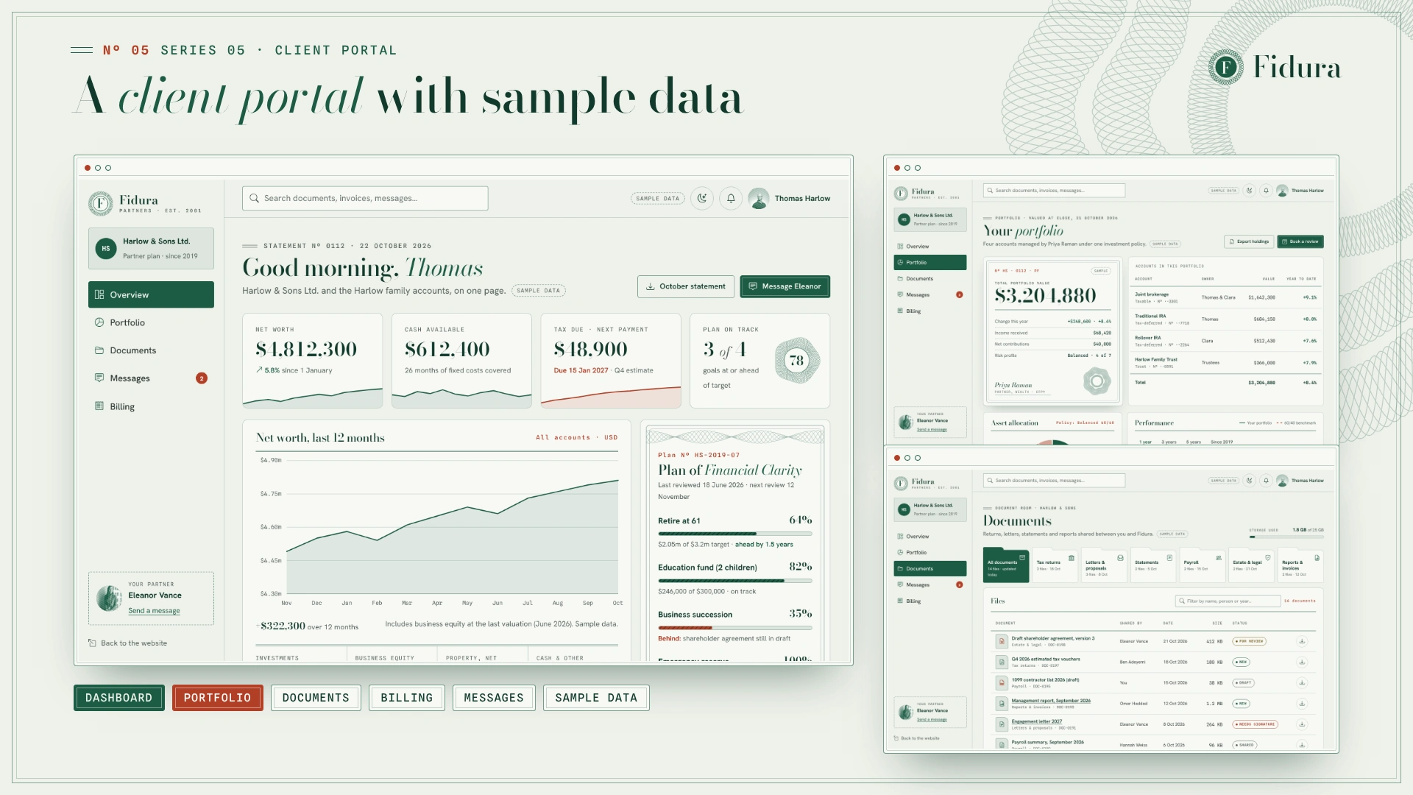This screenshot has height=795, width=1413.
Task: Click the Net Worth $4,812,300 card
Action: 313,361
